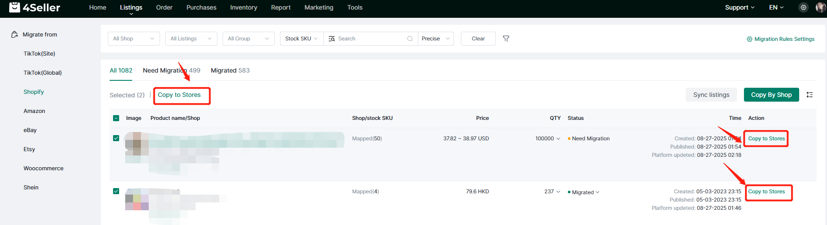The width and height of the screenshot is (827, 225).
Task: Click the Migration Rules Settings gear icon
Action: pyautogui.click(x=750, y=39)
